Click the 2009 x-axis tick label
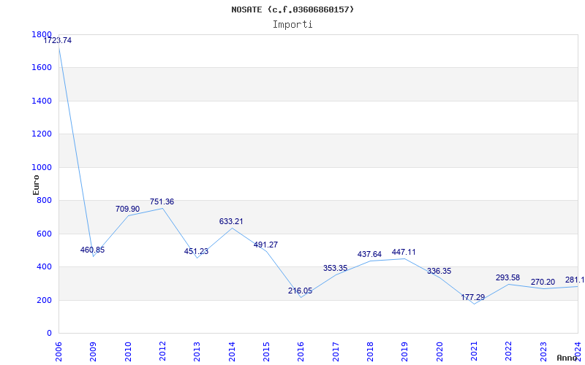 tap(93, 352)
